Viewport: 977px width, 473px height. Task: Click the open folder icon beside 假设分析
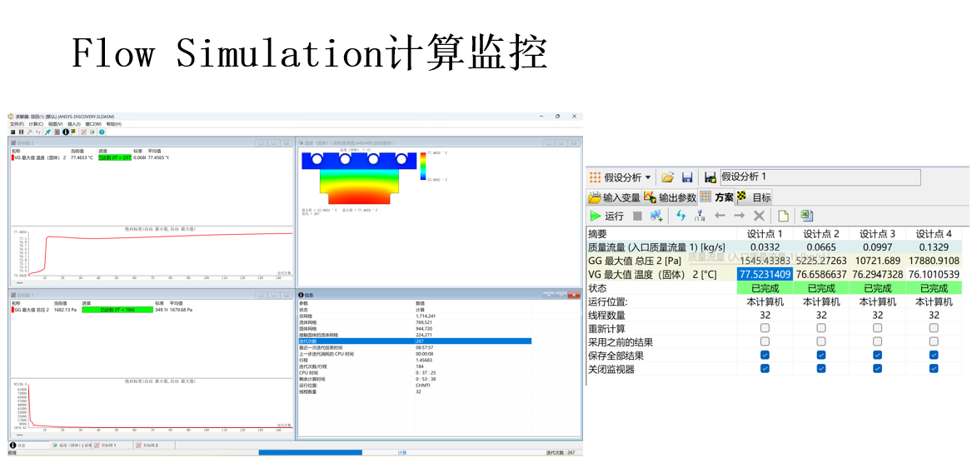coord(667,177)
